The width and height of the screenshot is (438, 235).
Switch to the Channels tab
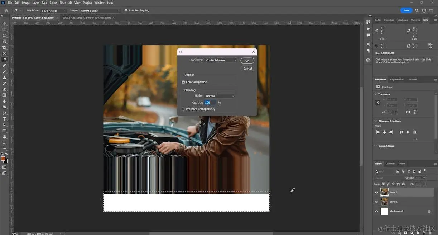click(390, 164)
